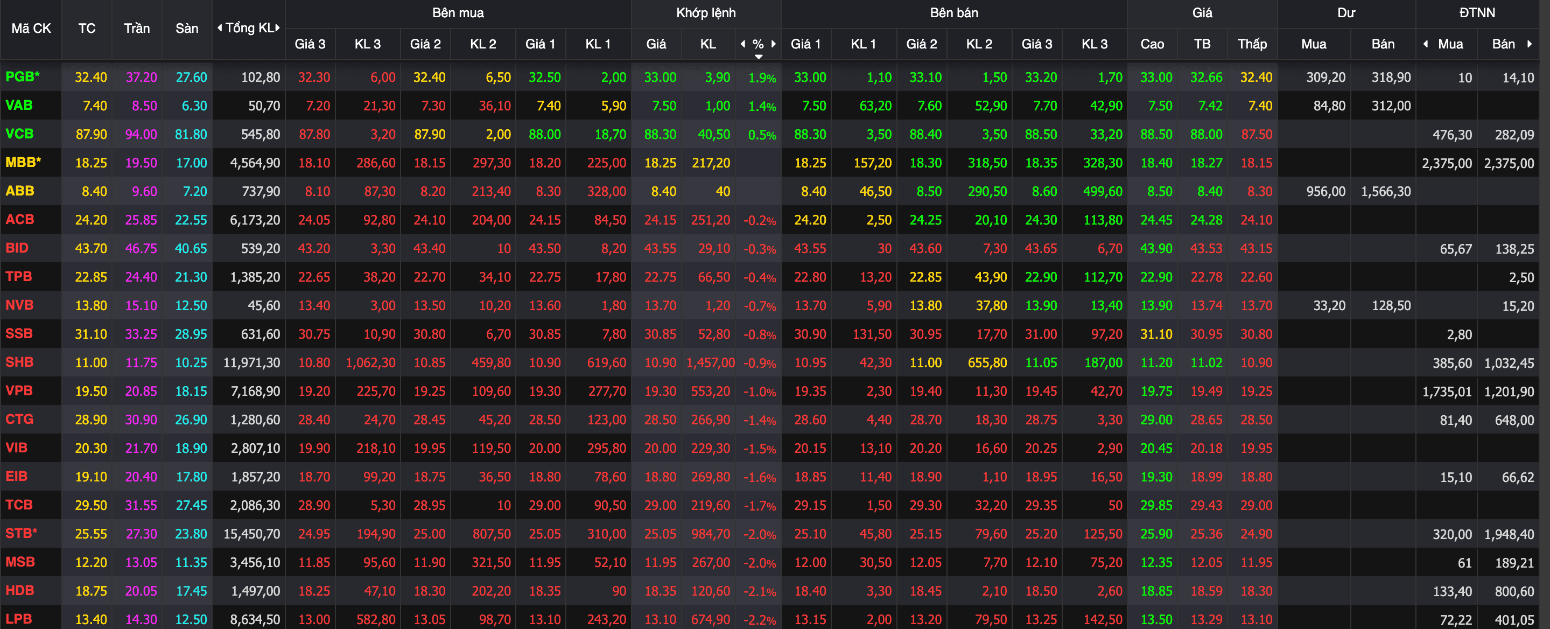Click the left arrow beside the % header

(743, 43)
